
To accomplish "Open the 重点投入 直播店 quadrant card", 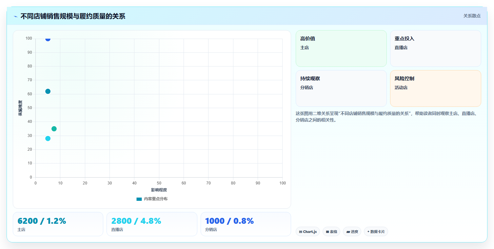I will [436, 48].
